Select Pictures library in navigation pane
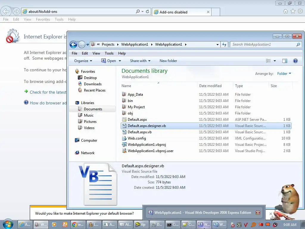Image resolution: width=305 pixels, height=229 pixels. [90, 122]
